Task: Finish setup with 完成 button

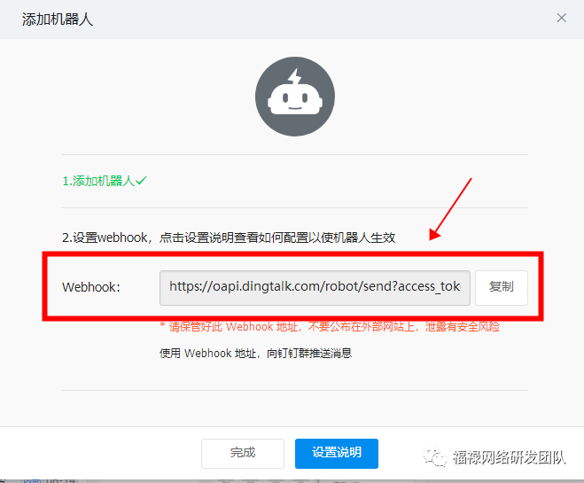Action: coord(243,453)
